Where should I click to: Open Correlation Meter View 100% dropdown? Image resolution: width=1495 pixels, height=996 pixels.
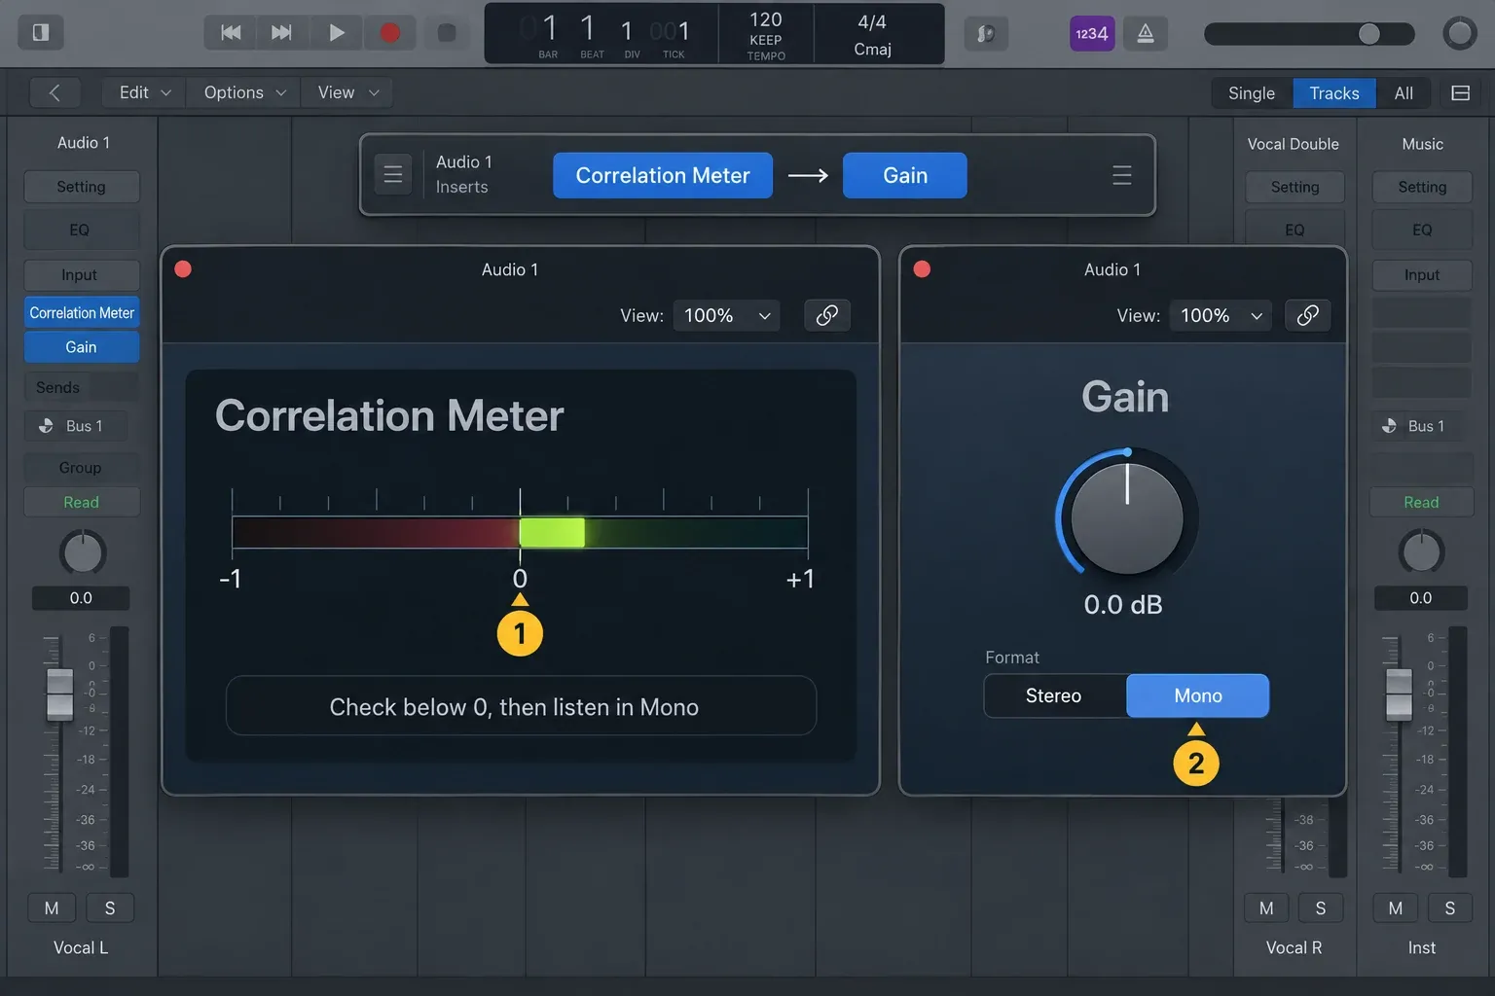727,315
